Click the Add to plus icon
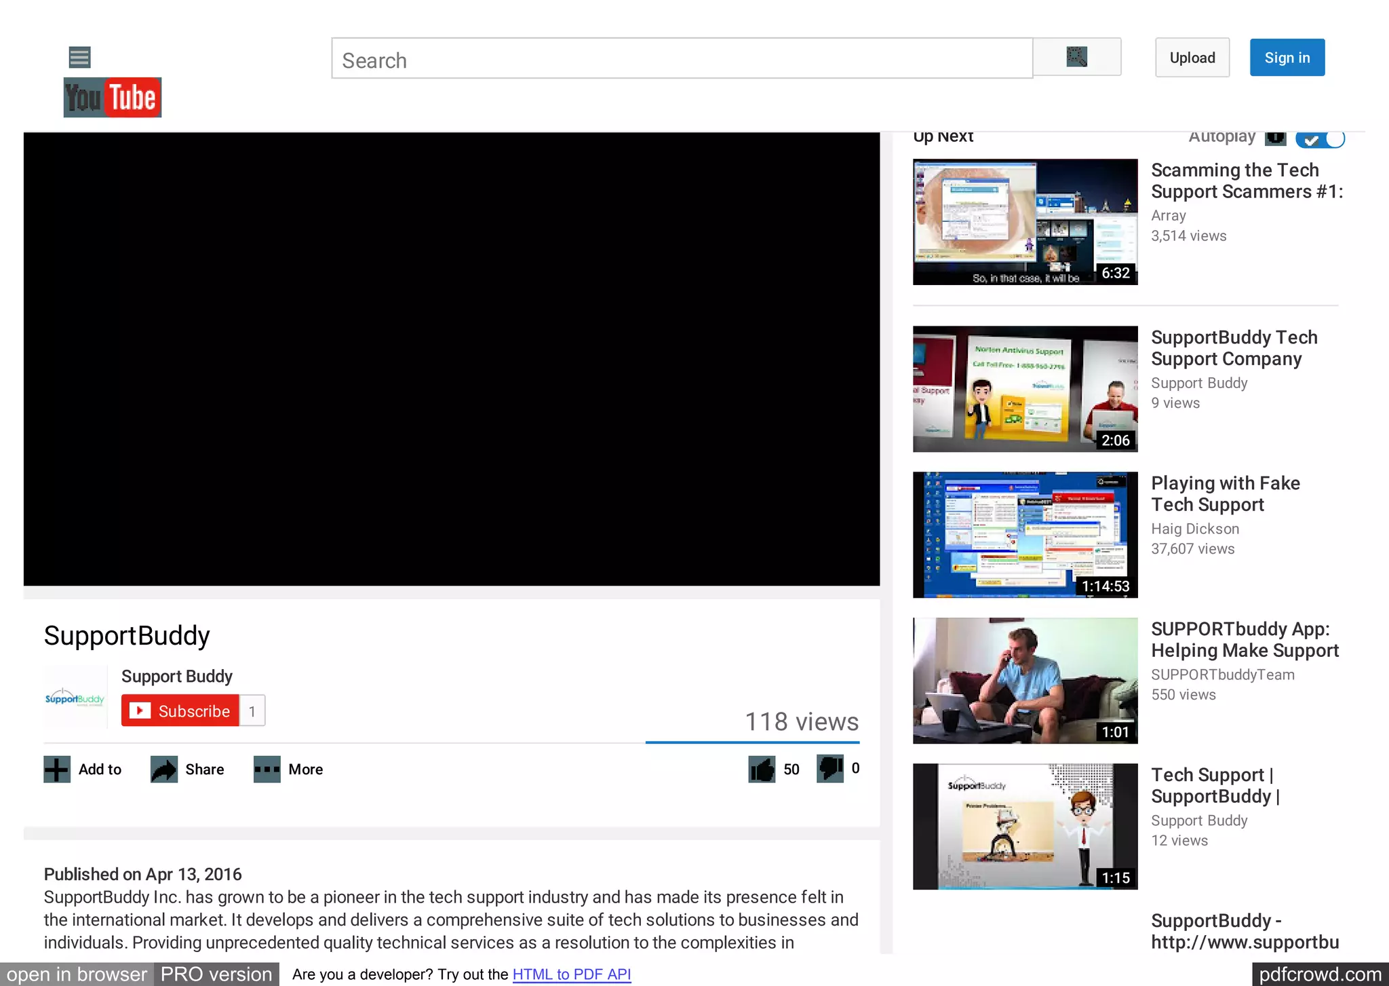The width and height of the screenshot is (1389, 986). pyautogui.click(x=57, y=770)
